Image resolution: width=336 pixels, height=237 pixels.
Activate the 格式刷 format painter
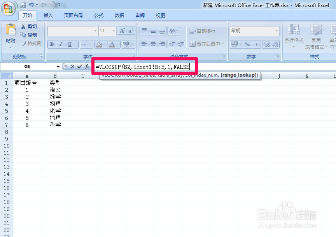31,44
